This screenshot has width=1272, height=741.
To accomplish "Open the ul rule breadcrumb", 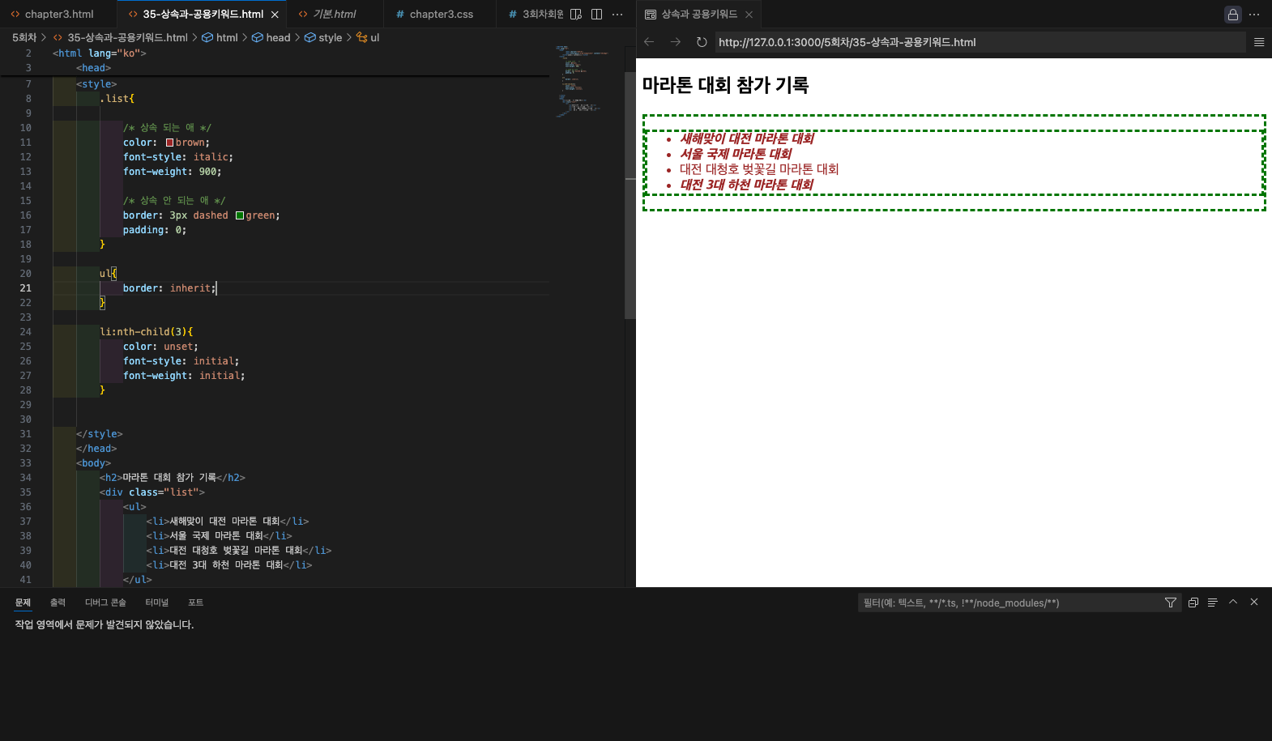I will tap(368, 37).
